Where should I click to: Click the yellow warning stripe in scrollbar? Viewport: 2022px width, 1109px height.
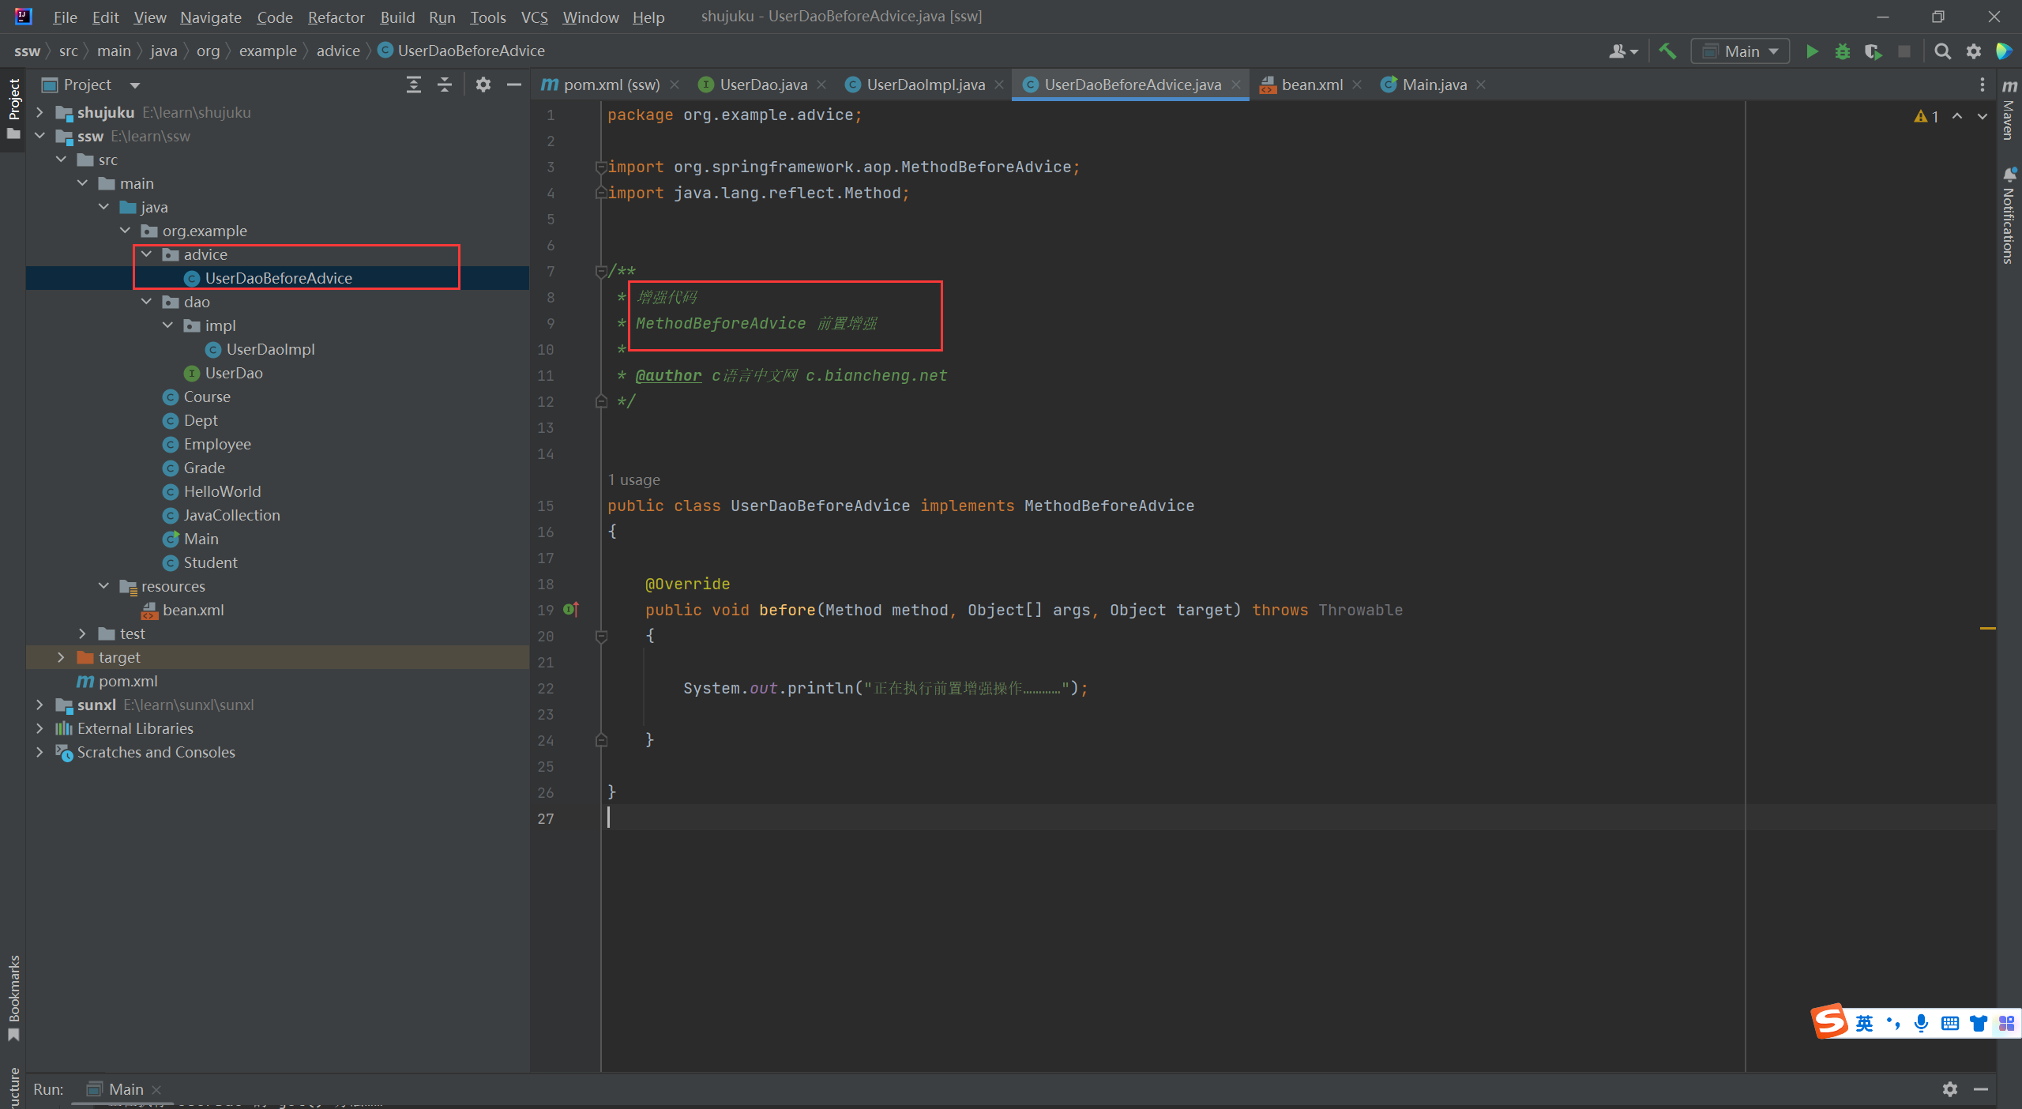pos(1987,628)
